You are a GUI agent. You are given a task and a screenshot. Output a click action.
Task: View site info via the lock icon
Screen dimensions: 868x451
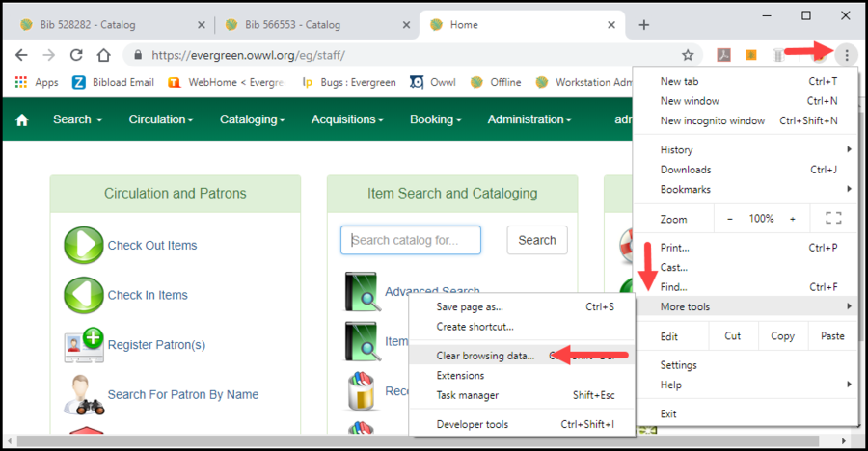tap(138, 55)
